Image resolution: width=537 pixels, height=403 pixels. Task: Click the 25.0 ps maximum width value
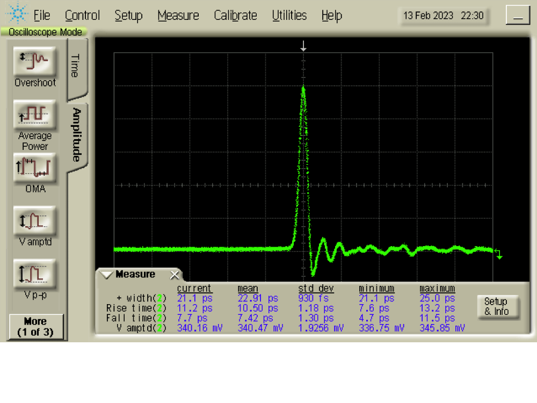point(437,298)
